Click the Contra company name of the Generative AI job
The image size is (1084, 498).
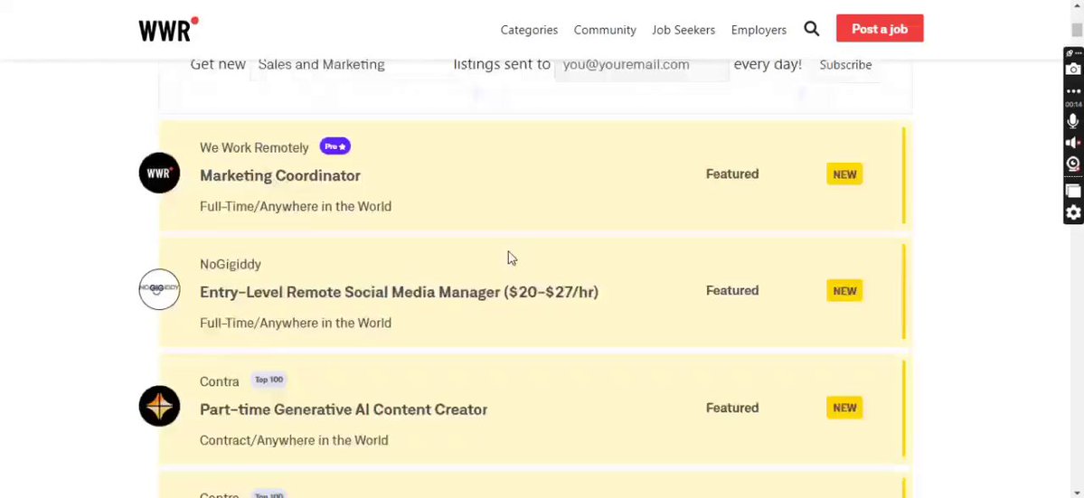[x=219, y=381]
